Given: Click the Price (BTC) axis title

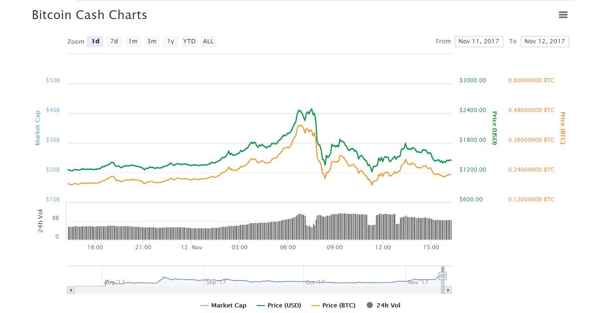Looking at the screenshot, I should coord(563,127).
